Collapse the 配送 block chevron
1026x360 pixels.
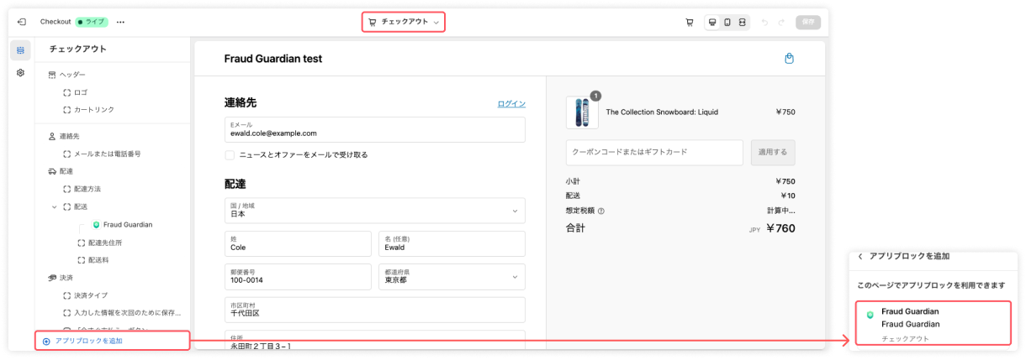(x=55, y=206)
